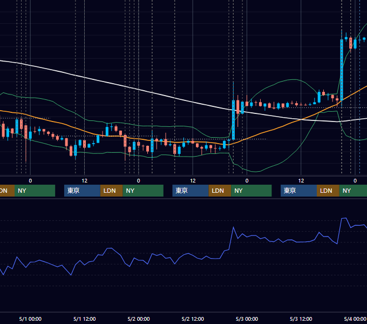Click hour label 12 above 5/2 12:00
The image size is (367, 324).
tap(193, 181)
